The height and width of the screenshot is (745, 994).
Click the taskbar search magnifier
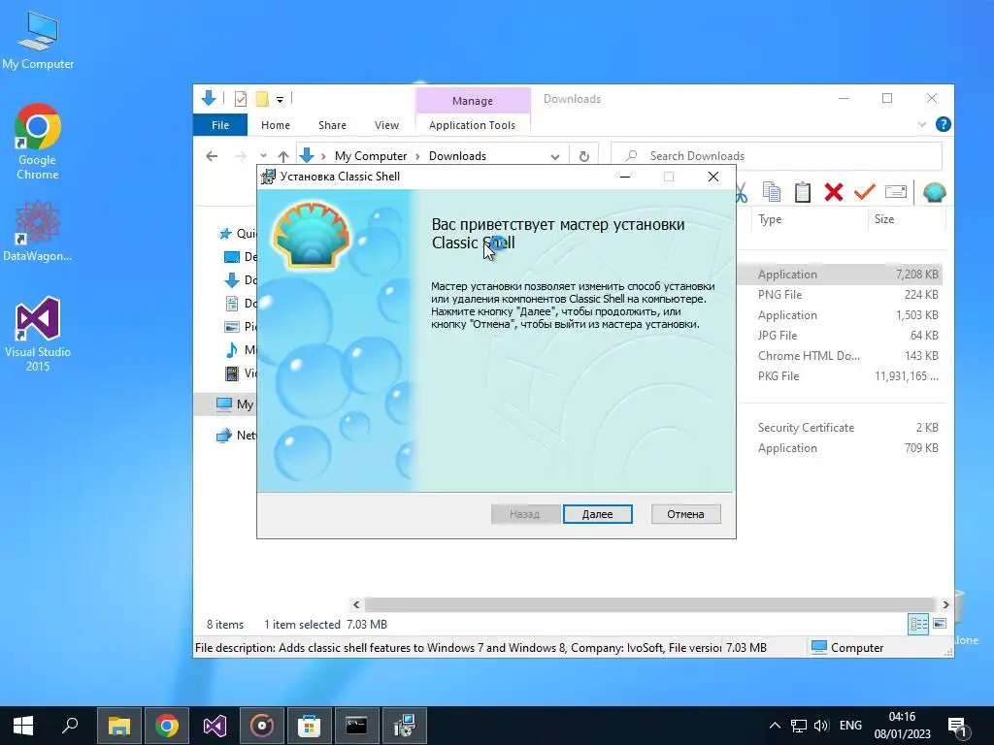click(70, 726)
